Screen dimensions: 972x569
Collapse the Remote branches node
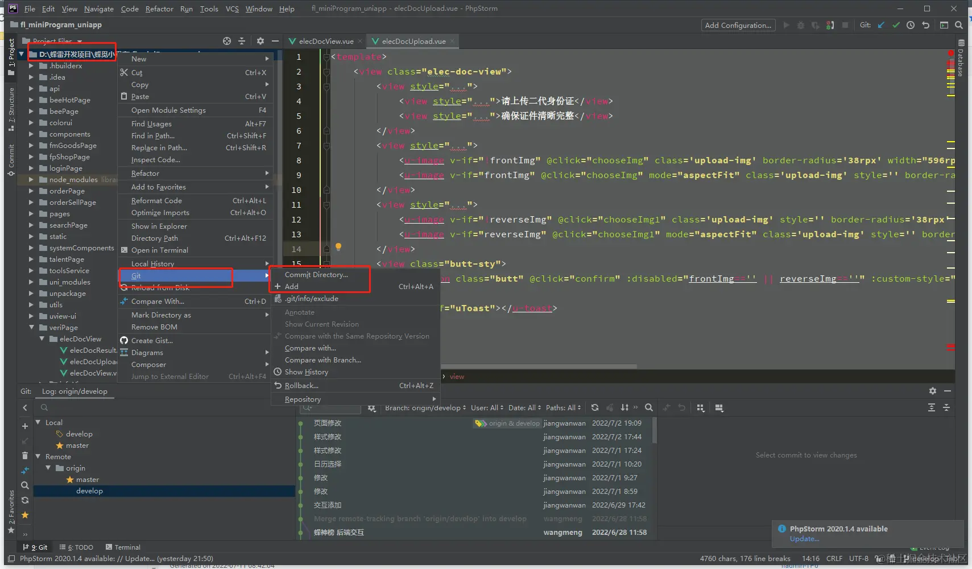coord(38,456)
